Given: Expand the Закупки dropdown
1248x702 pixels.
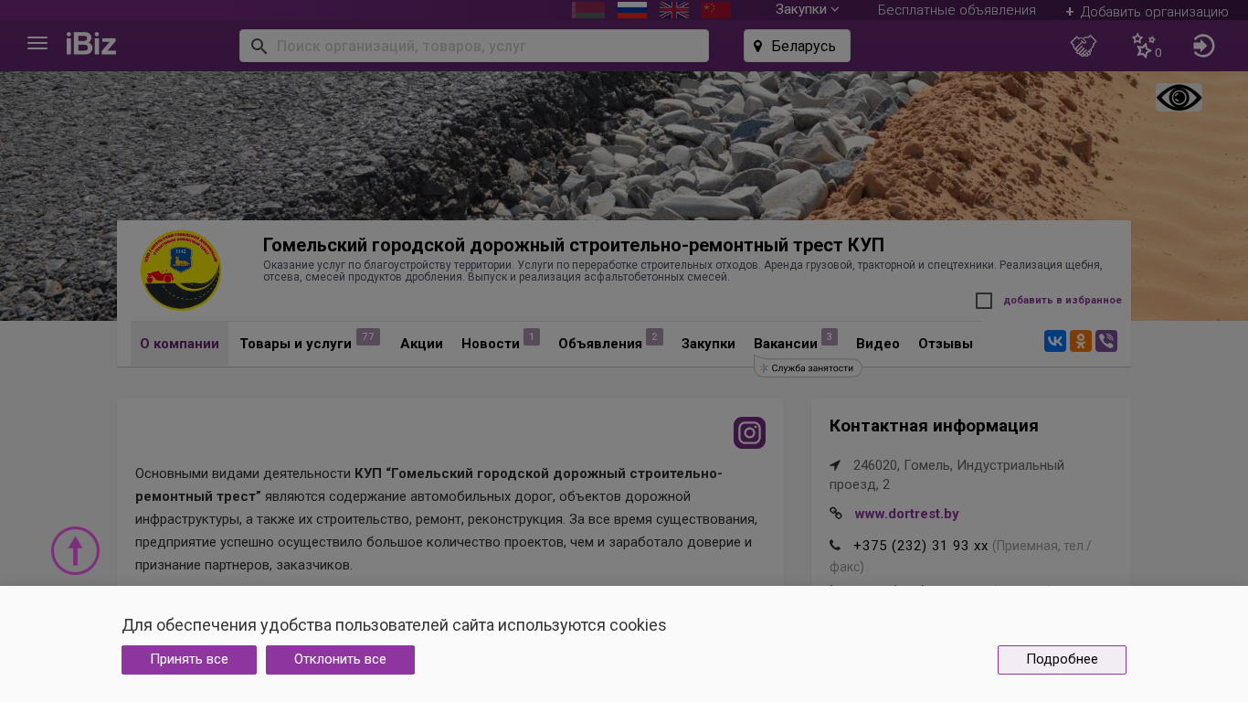Looking at the screenshot, I should [807, 9].
